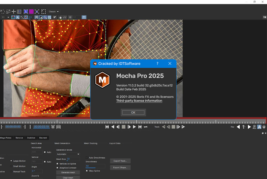Go to next keyframe
This screenshot has width=267, height=179.
pos(249,127)
